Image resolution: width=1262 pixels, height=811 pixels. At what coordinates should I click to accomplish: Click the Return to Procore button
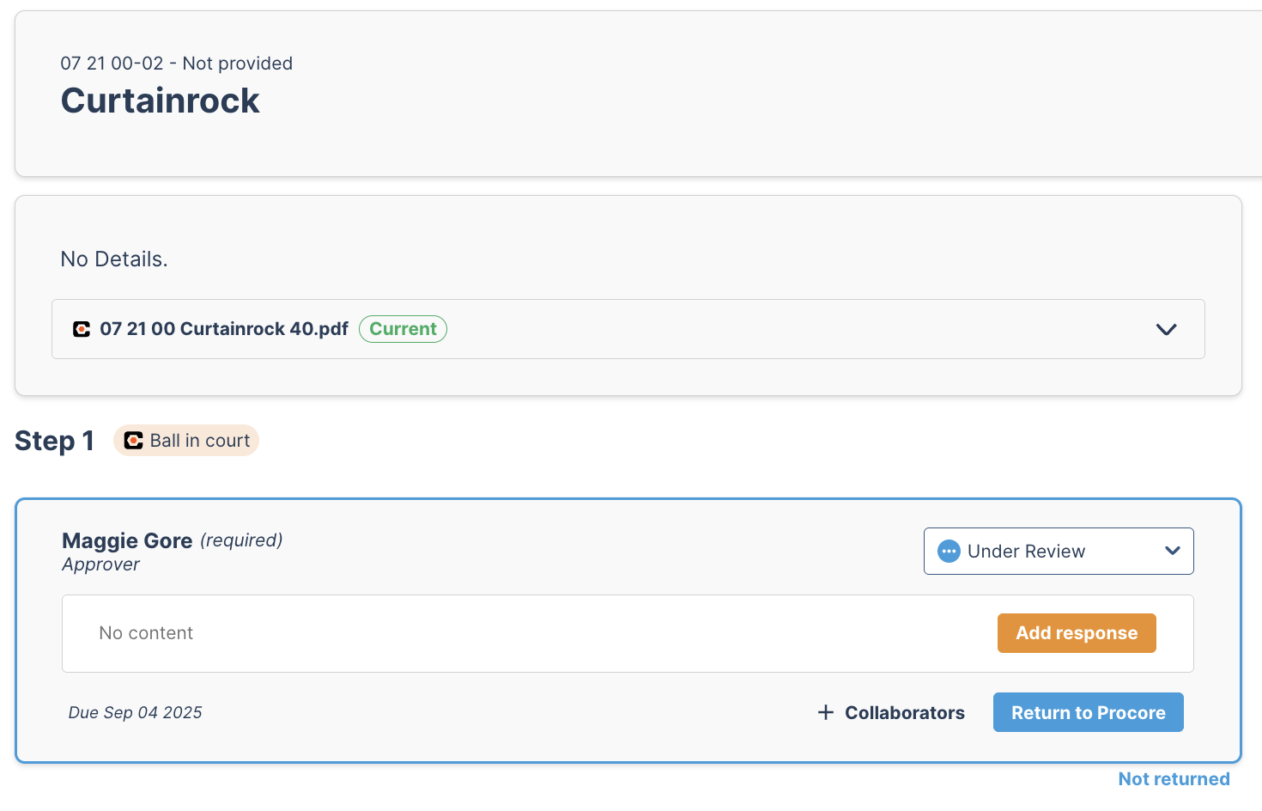1089,712
